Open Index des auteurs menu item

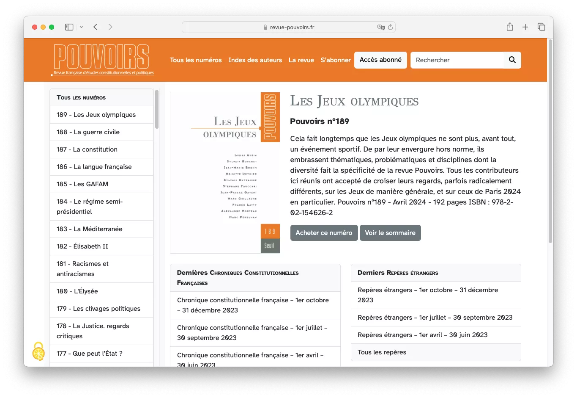pos(255,60)
